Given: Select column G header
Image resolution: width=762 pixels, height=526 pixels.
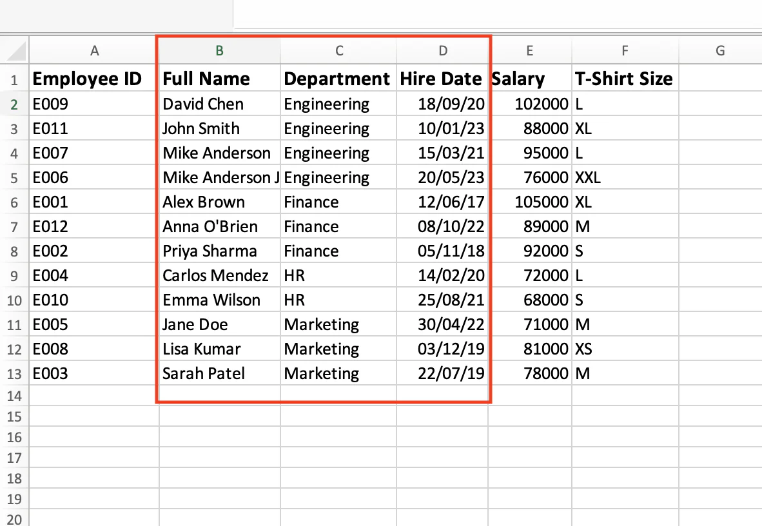Looking at the screenshot, I should pyautogui.click(x=720, y=50).
